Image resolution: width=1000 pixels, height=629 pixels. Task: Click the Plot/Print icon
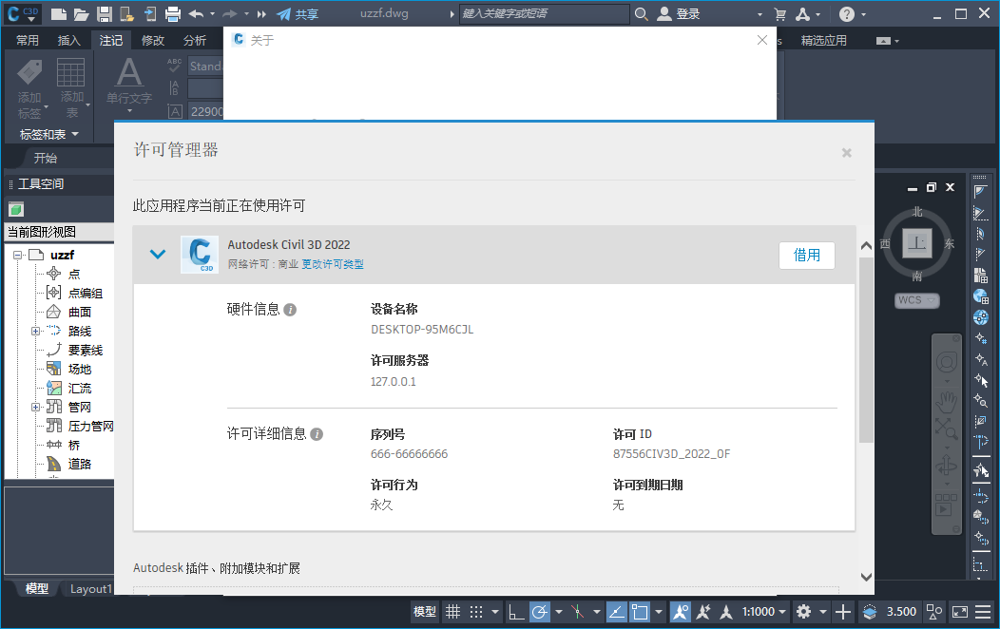pyautogui.click(x=173, y=14)
